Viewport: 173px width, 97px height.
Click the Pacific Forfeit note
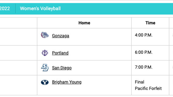(x=148, y=88)
